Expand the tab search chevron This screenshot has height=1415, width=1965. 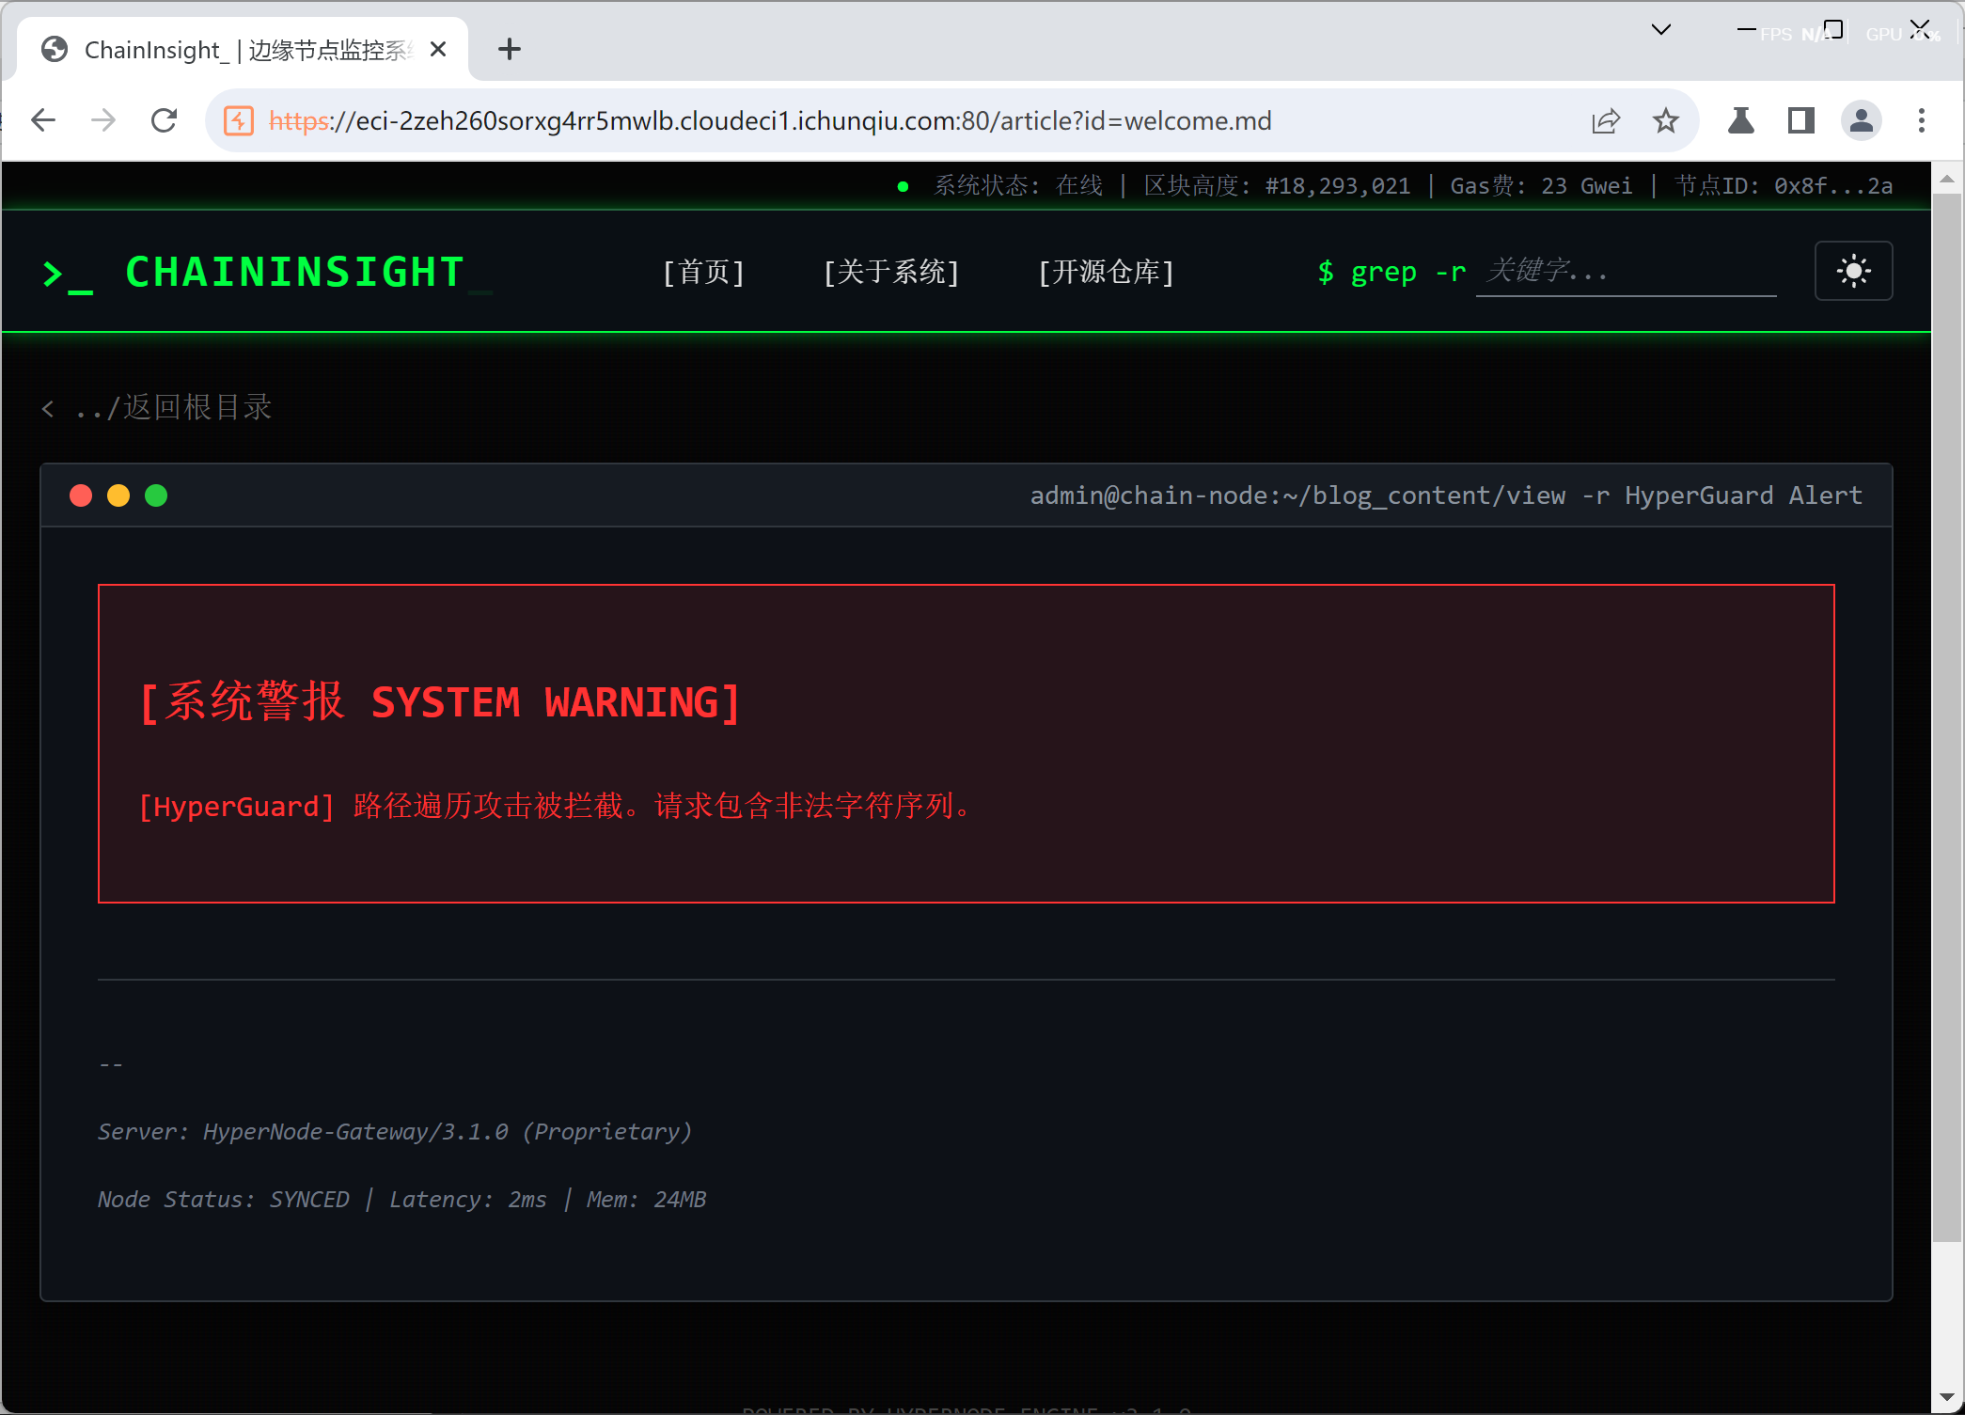click(x=1661, y=30)
